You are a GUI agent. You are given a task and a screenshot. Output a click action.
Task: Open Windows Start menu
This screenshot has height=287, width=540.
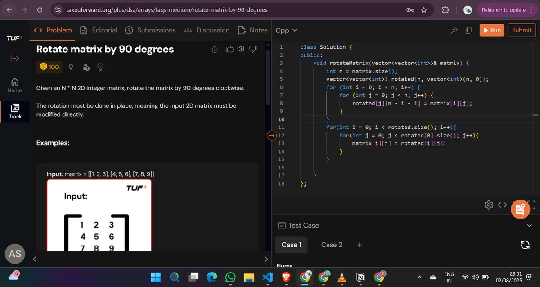tap(156, 277)
